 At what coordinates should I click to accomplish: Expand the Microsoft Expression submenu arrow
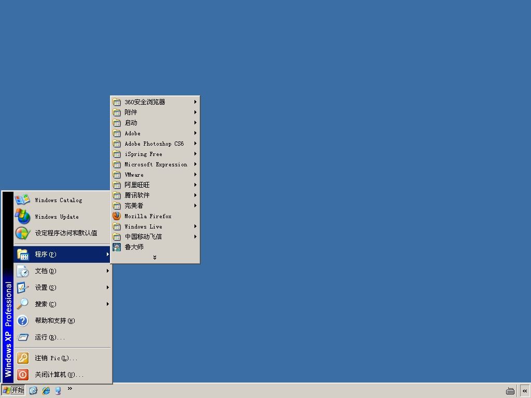(195, 164)
